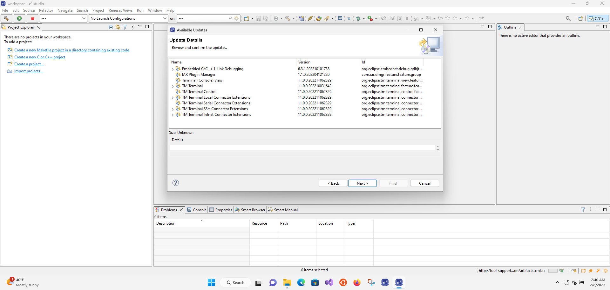Click the Skip All Breakpoints toolbar icon
Screen dimensions: 610x290
[x=349, y=18]
